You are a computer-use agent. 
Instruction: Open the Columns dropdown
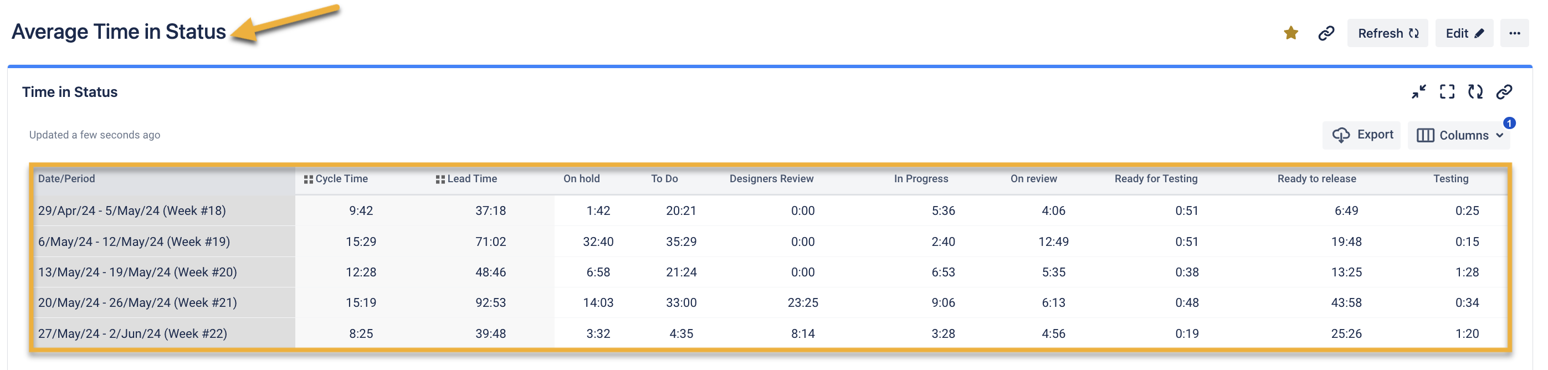(x=1459, y=135)
